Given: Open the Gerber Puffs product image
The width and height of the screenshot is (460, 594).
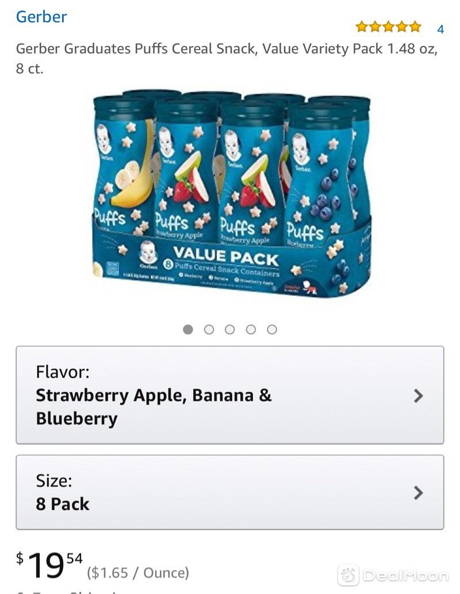Looking at the screenshot, I should click(232, 194).
